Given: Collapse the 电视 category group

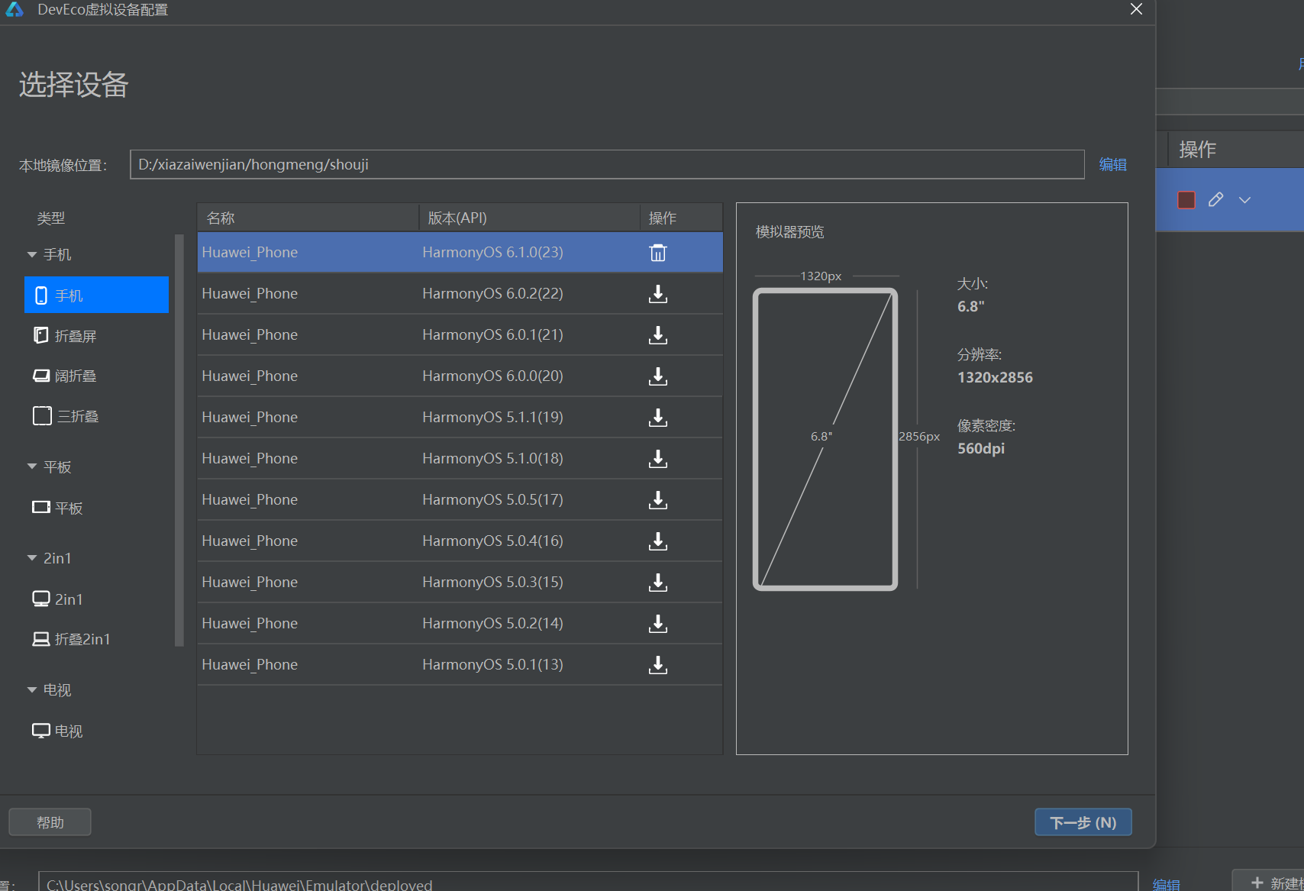Looking at the screenshot, I should pos(32,689).
